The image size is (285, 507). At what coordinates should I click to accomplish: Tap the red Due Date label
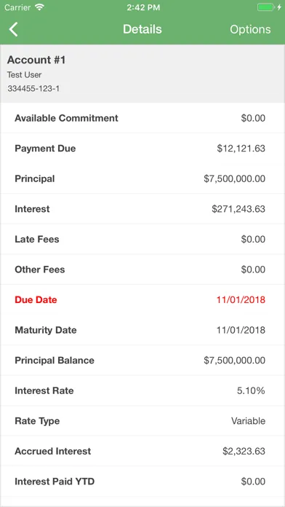point(36,299)
